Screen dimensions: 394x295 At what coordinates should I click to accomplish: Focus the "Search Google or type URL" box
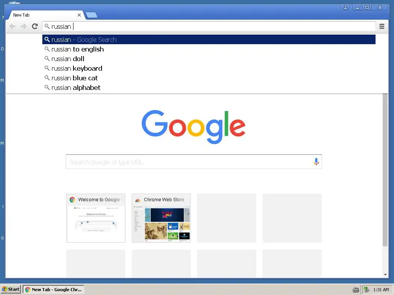(194, 162)
